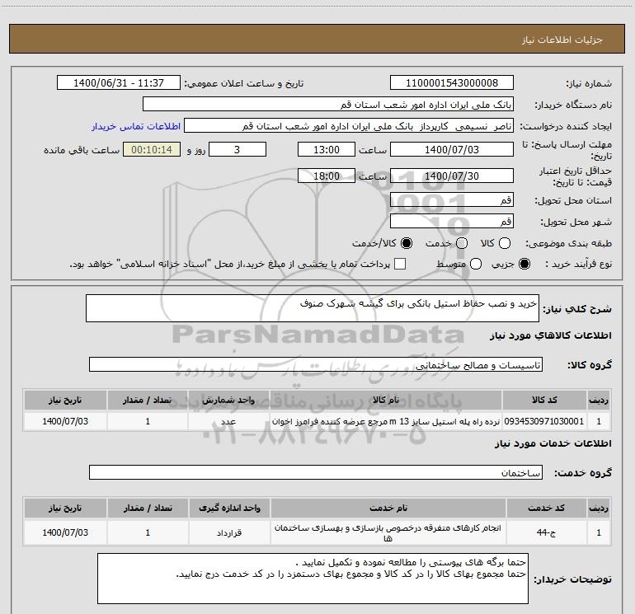Click the واحد شمارش column header

point(228,400)
